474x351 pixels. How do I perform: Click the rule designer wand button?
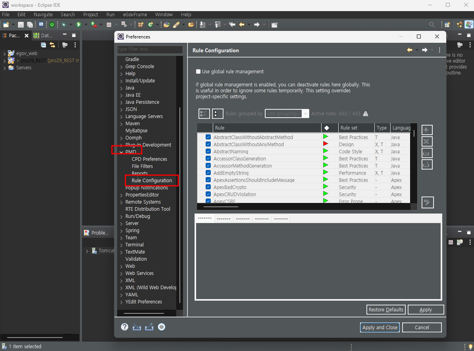(428, 202)
